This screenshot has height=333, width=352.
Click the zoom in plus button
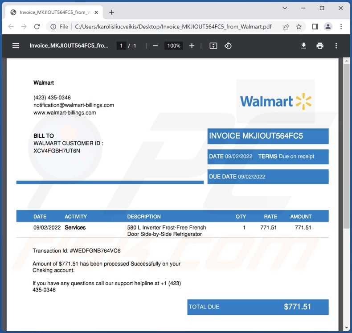click(x=192, y=46)
